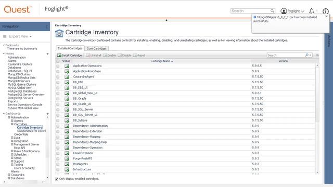
Task: Click the top header Search field
Action: coord(251,11)
